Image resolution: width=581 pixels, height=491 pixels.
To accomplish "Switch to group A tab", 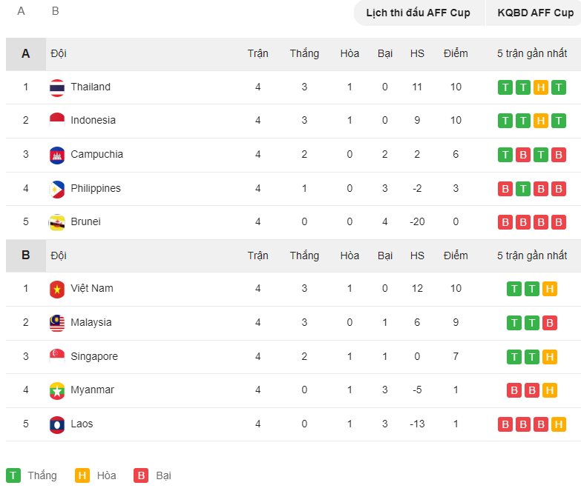I will (x=21, y=11).
